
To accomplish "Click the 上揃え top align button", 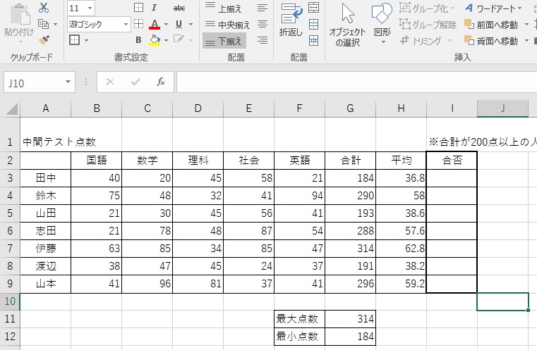I will [224, 8].
